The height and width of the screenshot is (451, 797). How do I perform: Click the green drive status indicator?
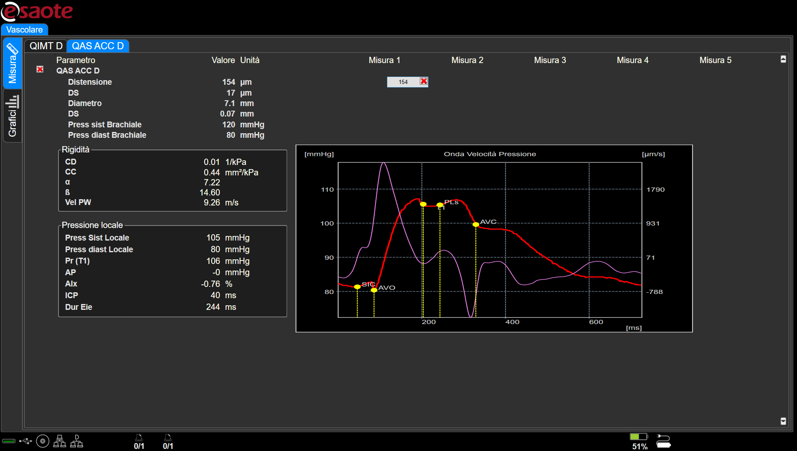[x=9, y=441]
